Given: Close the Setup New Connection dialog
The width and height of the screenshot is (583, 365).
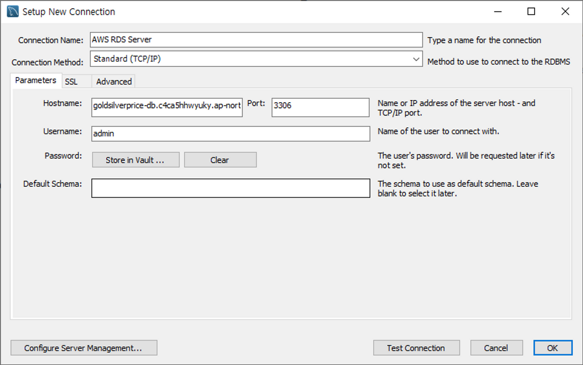Looking at the screenshot, I should coord(565,12).
